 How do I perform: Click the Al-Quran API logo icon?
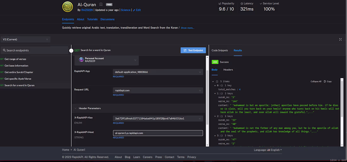point(68,7)
